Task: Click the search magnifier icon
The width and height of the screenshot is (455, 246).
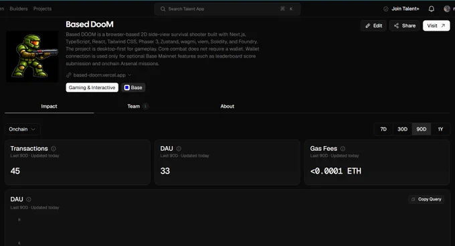Action: [x=163, y=9]
